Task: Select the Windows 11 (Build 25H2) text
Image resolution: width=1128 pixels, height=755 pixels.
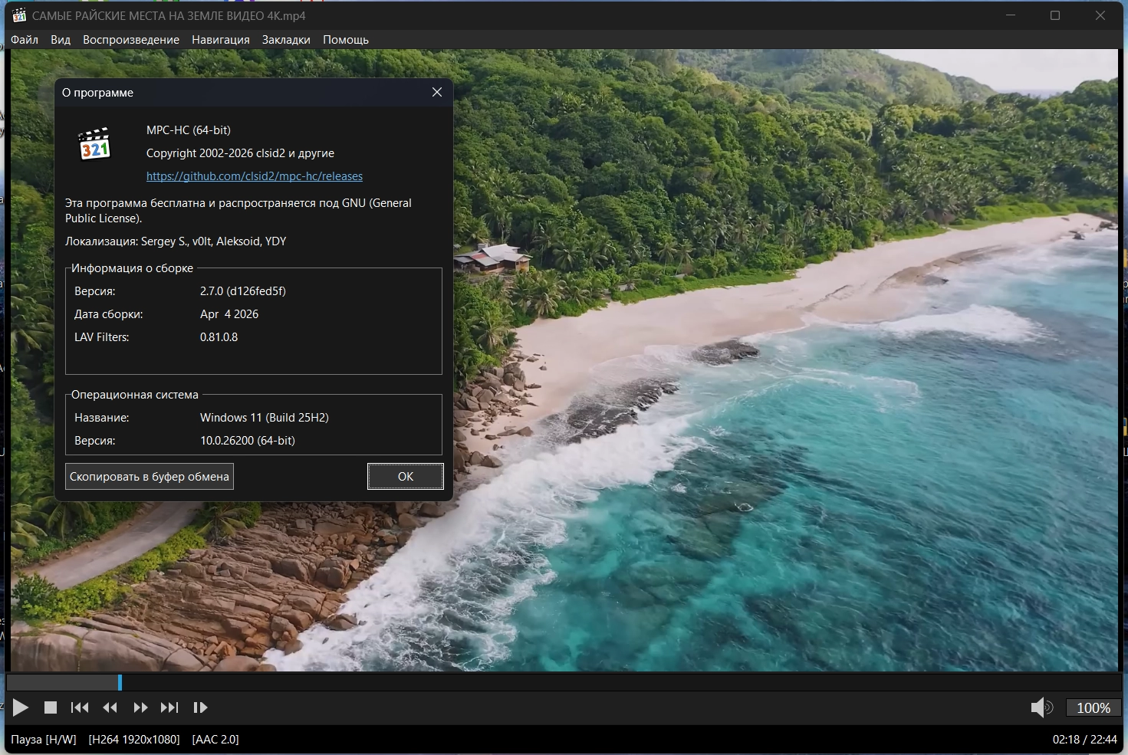Action: 265,418
